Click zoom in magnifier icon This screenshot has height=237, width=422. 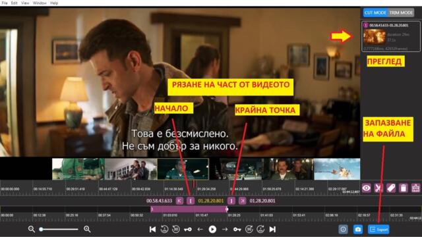click(87, 229)
